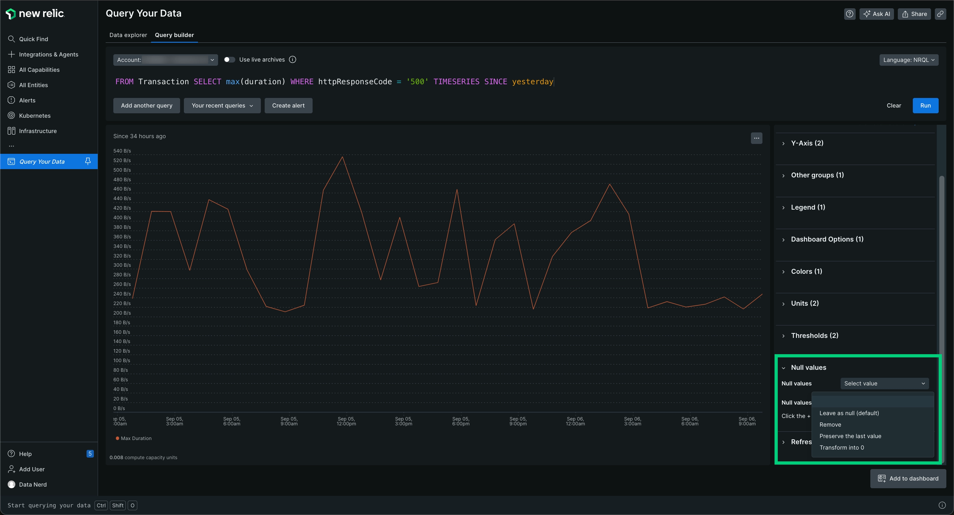Open Language: NRQL dropdown

coord(909,60)
